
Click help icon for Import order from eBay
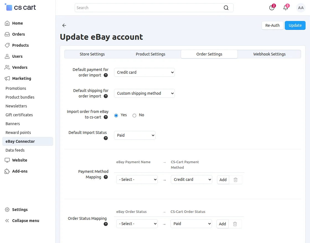pos(106,117)
